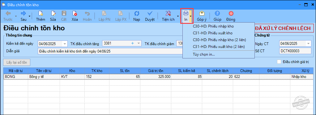The height and width of the screenshot is (115, 316).
Task: Click the 152 account cell
Action: pos(97,77)
